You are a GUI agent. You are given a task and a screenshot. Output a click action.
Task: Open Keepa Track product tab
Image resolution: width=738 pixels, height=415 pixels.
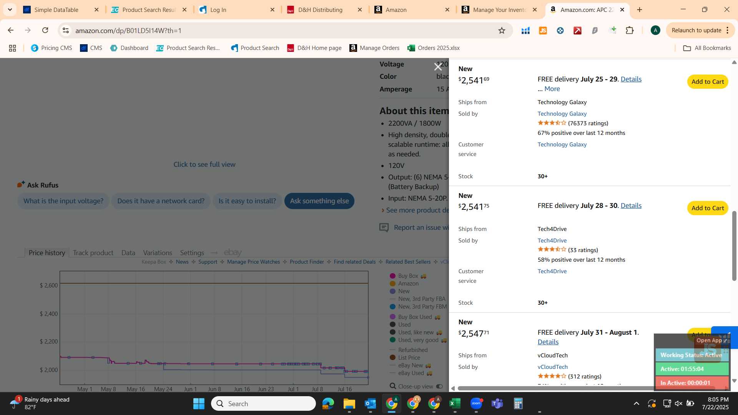[93, 253]
